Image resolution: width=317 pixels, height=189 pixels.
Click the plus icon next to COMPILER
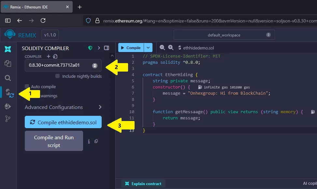tap(49, 56)
